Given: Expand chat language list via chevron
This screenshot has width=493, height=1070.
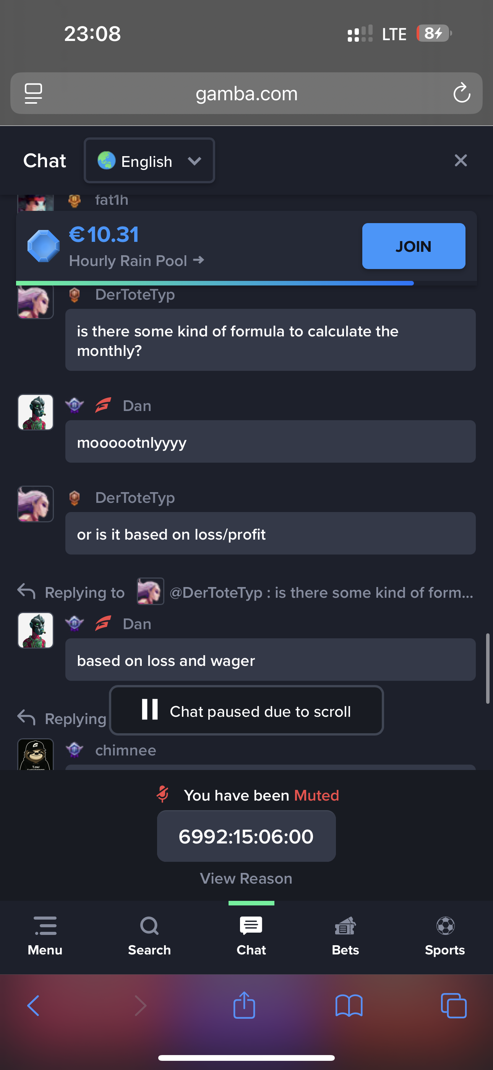Looking at the screenshot, I should point(194,161).
